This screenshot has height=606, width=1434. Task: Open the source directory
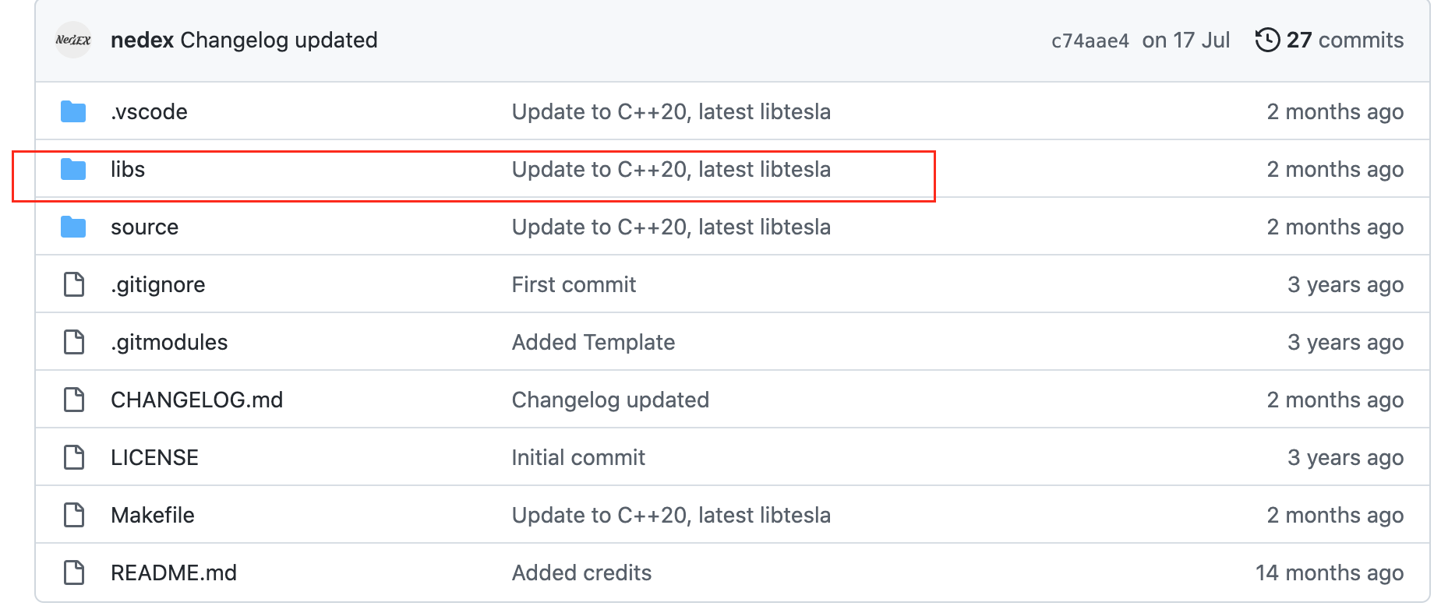point(144,227)
